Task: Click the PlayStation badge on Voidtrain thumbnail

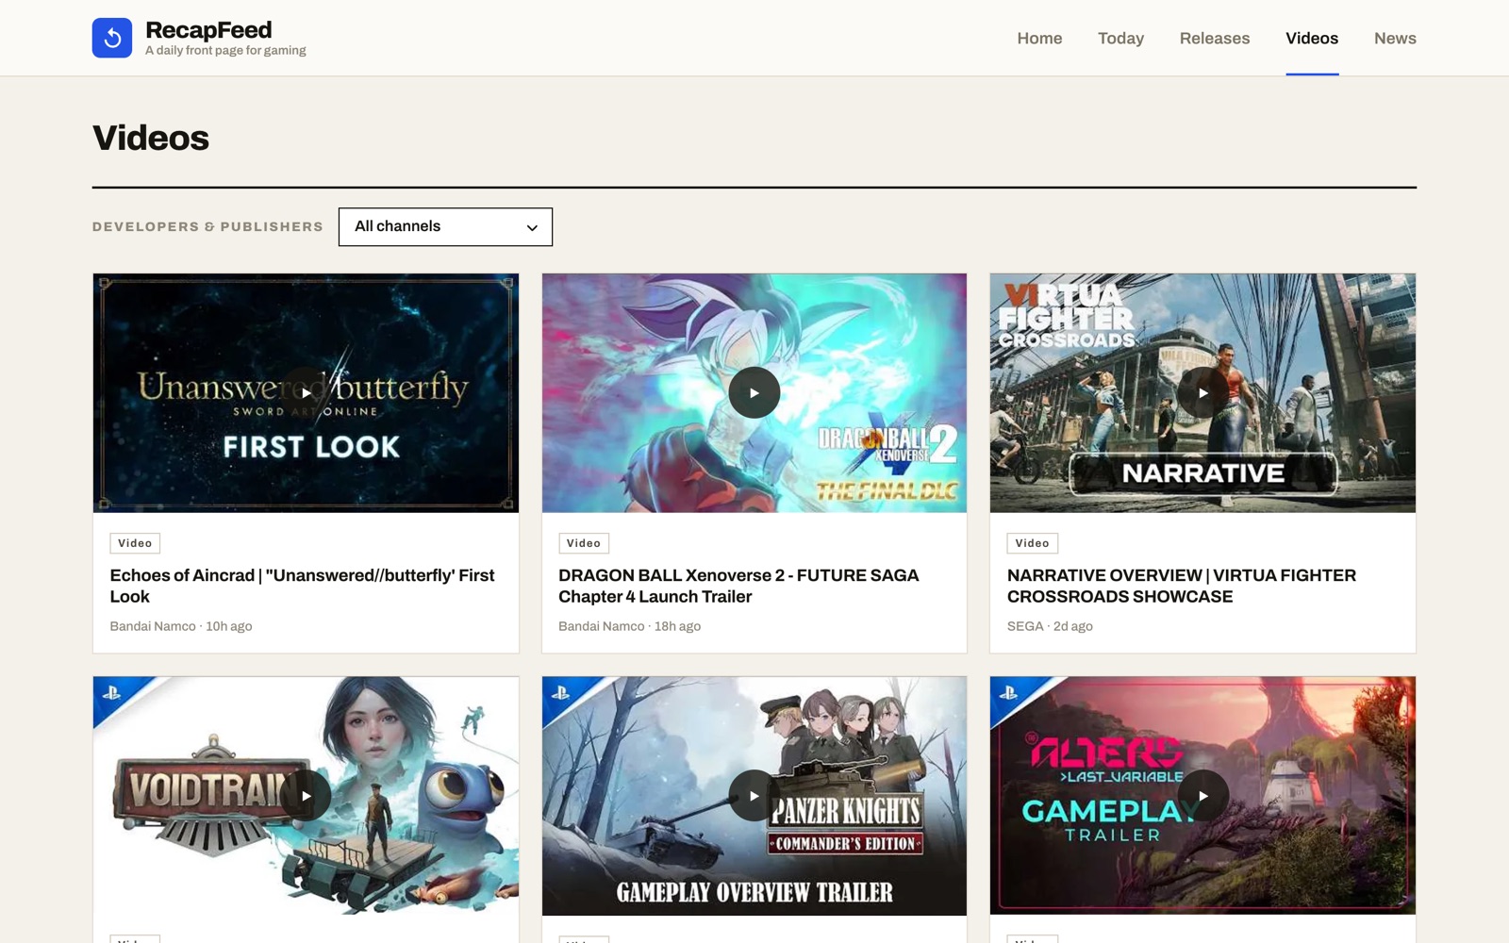Action: pos(112,694)
